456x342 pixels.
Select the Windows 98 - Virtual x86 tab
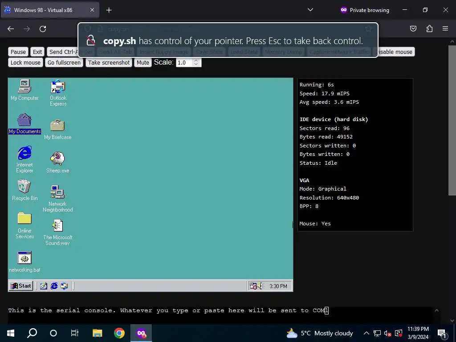coord(50,10)
